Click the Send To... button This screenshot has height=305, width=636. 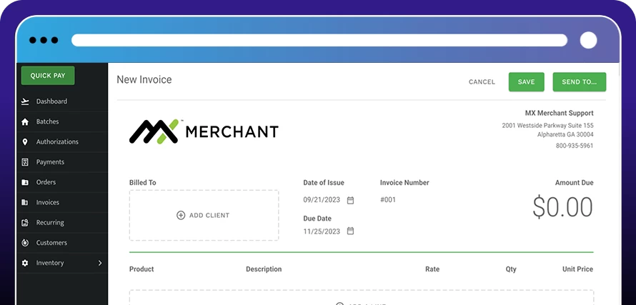[580, 82]
